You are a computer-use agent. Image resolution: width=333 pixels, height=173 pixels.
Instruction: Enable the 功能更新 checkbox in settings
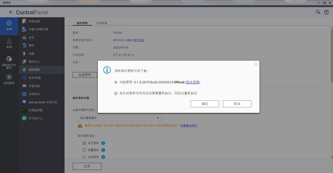click(x=84, y=157)
